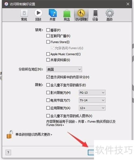The width and height of the screenshot is (134, 160).
Task: Expand the TV-14 television rating dropdown
Action: (x=92, y=100)
